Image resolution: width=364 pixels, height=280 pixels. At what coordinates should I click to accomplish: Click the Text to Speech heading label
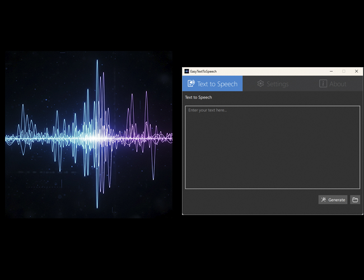pos(198,97)
